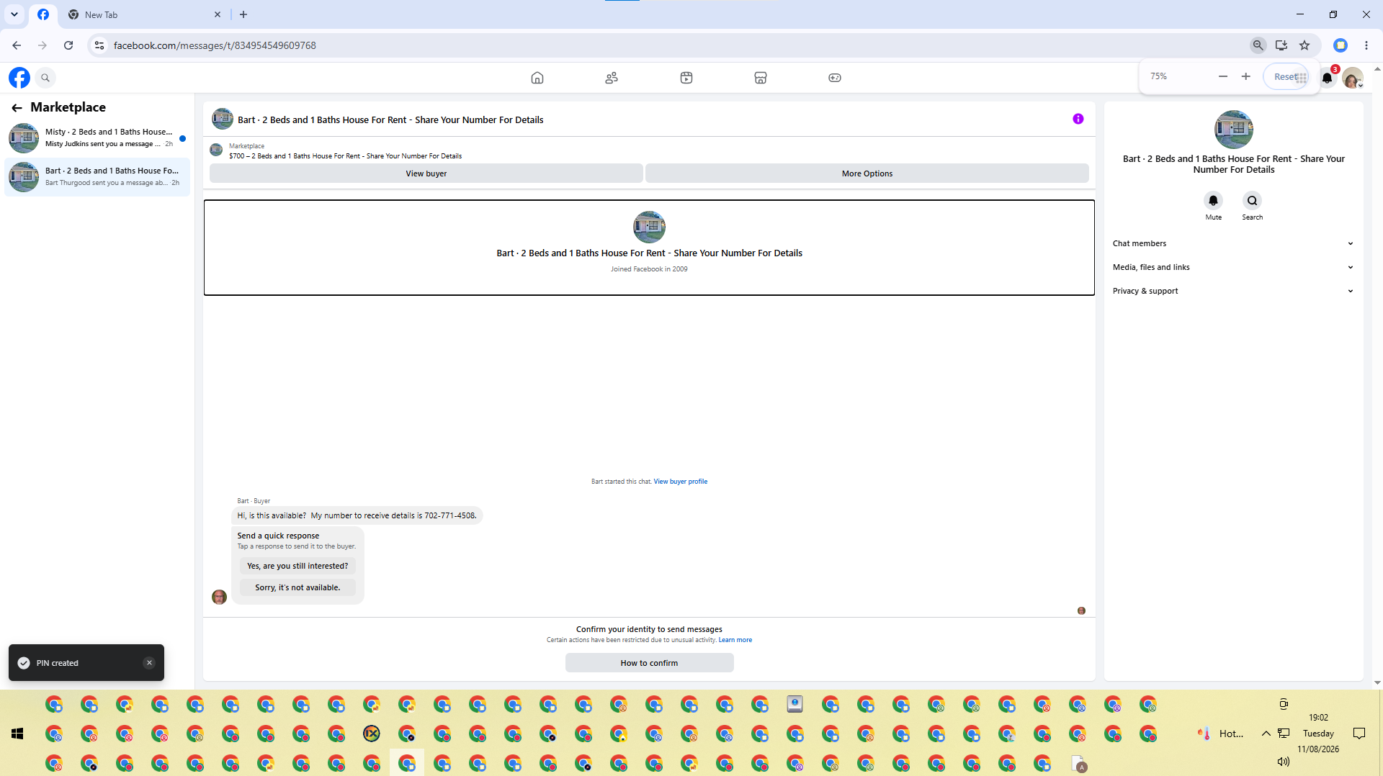Click the address bar URL field
Image resolution: width=1383 pixels, height=776 pixels.
(677, 45)
